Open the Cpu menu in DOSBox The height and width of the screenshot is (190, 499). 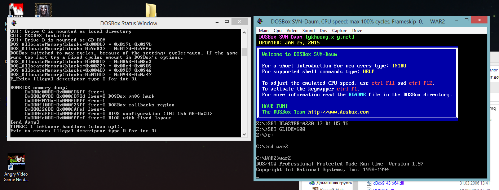pyautogui.click(x=278, y=31)
